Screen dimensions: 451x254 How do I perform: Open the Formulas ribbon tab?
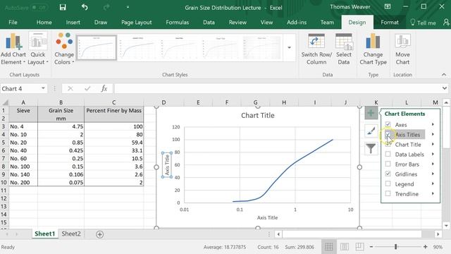(x=177, y=22)
